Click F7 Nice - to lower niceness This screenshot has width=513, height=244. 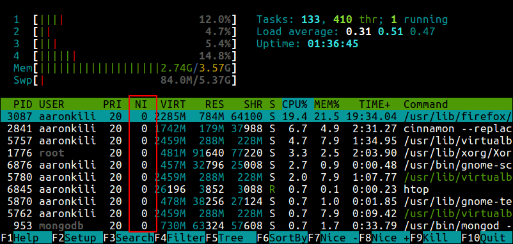(333, 238)
